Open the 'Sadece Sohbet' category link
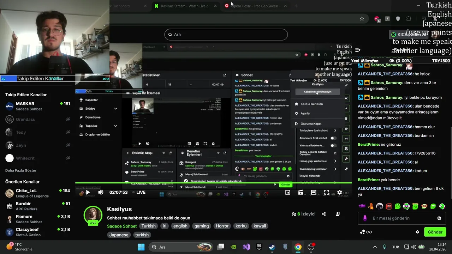452x254 pixels. tap(122, 226)
